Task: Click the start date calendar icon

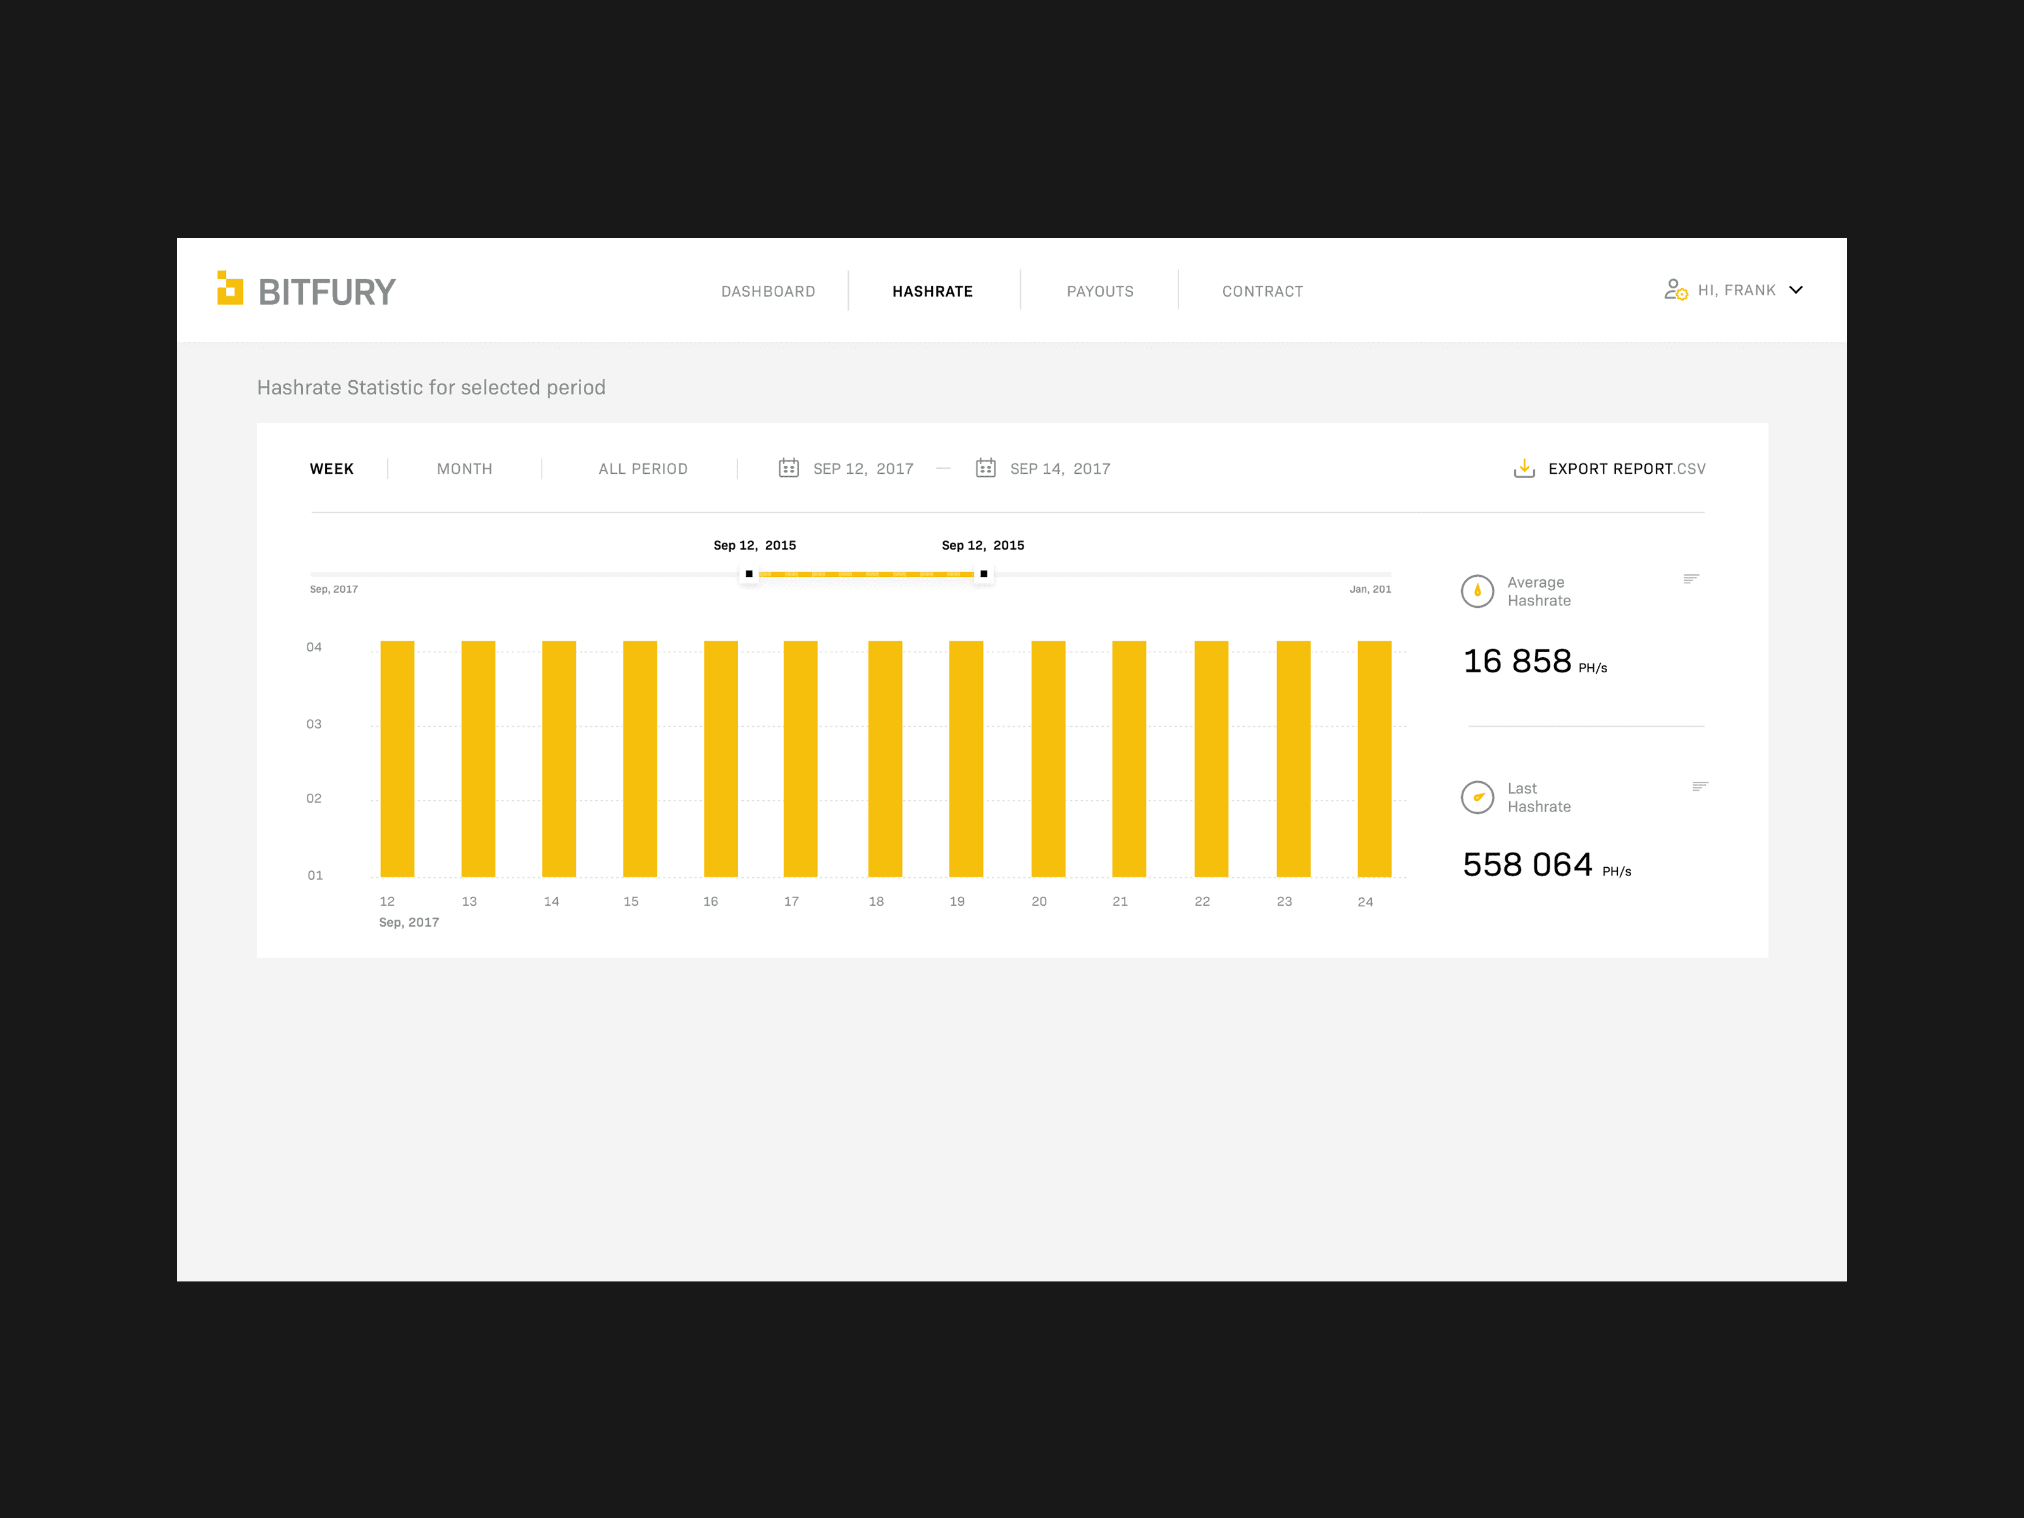Action: point(789,467)
